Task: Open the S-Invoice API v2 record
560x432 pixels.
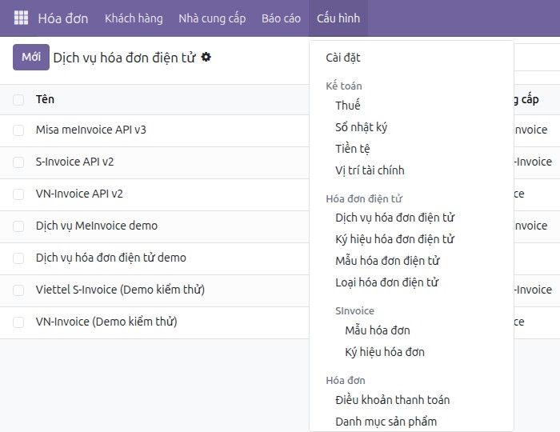Action: [74, 162]
